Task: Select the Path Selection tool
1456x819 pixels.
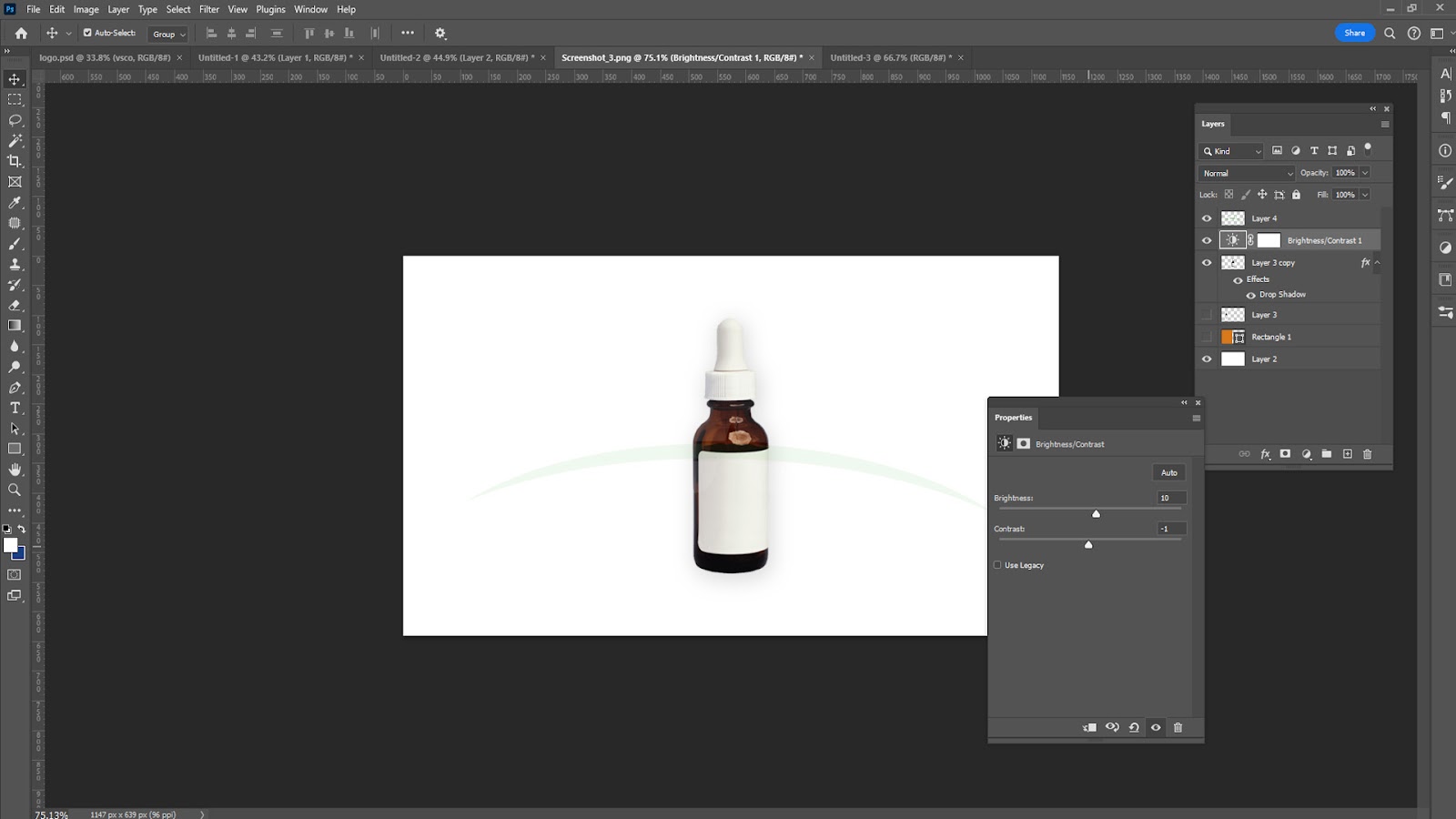Action: 15,429
